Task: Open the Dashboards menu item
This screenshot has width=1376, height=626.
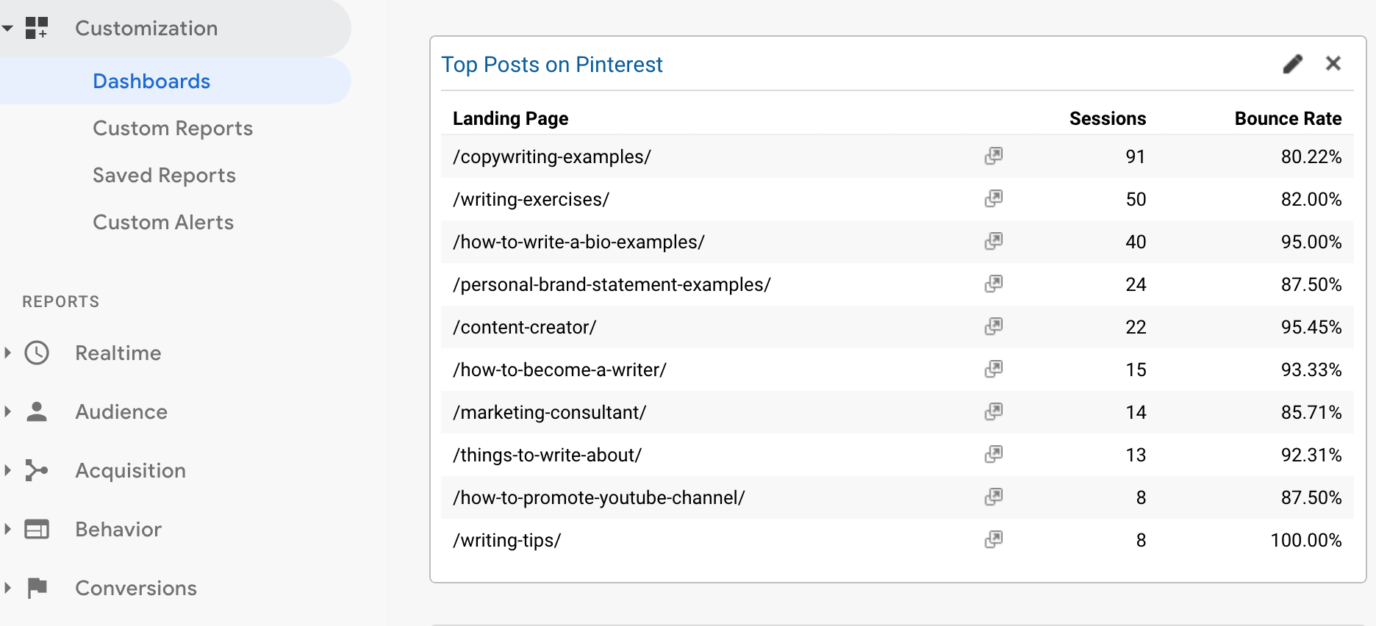Action: coord(151,81)
